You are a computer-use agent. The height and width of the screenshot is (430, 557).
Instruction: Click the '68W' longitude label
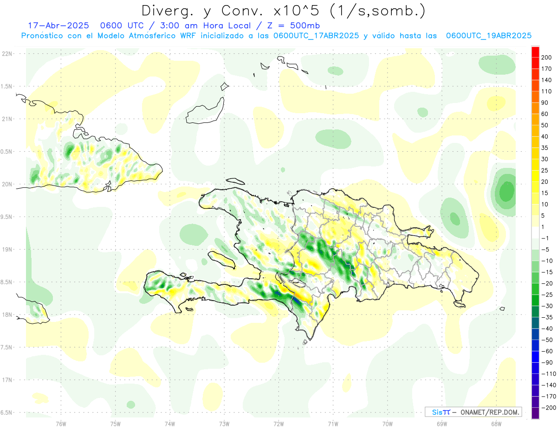pos(496,424)
